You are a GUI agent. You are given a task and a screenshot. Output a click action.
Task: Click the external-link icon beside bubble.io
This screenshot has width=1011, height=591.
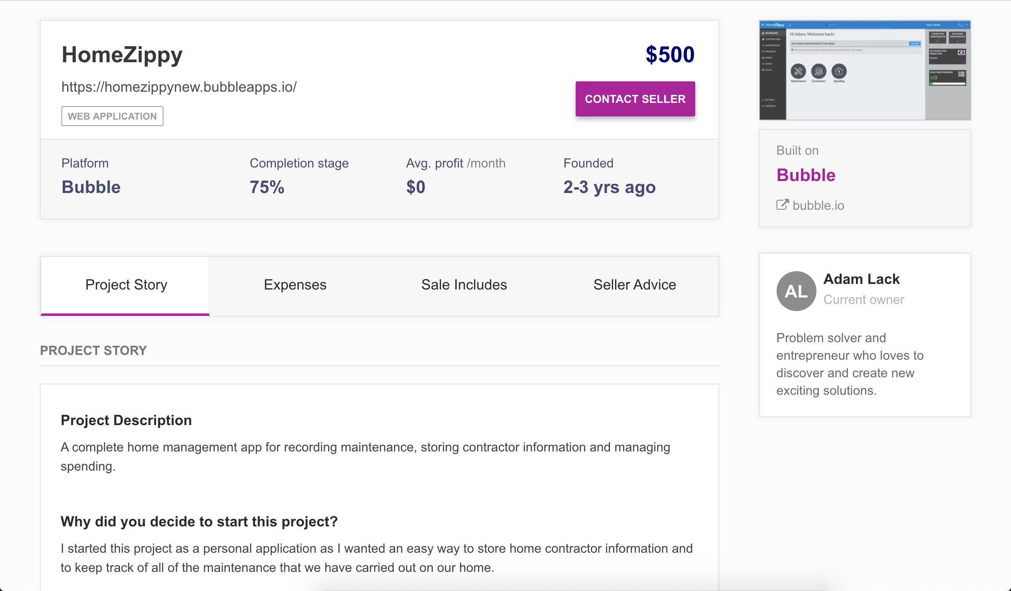[782, 205]
